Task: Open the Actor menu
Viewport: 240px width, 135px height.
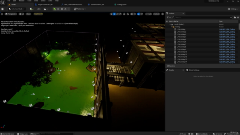Action: 50,1
